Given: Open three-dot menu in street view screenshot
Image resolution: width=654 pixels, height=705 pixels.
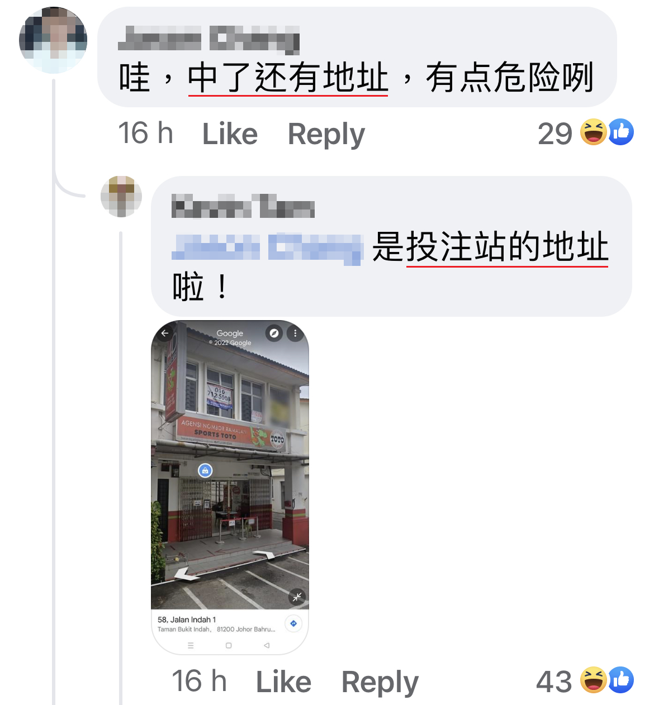Looking at the screenshot, I should 295,334.
